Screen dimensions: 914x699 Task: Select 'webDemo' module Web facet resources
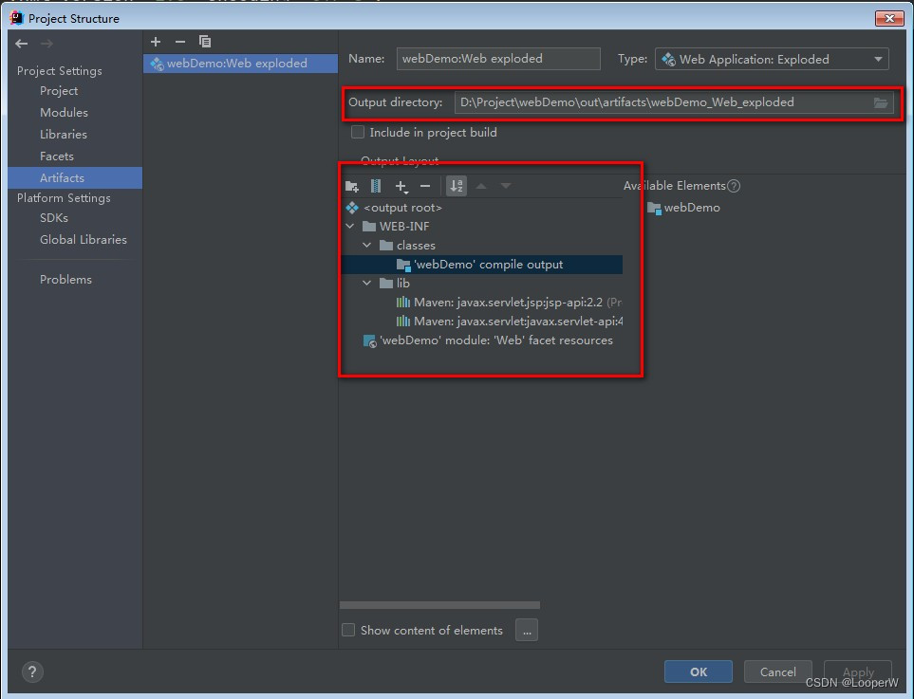point(488,340)
